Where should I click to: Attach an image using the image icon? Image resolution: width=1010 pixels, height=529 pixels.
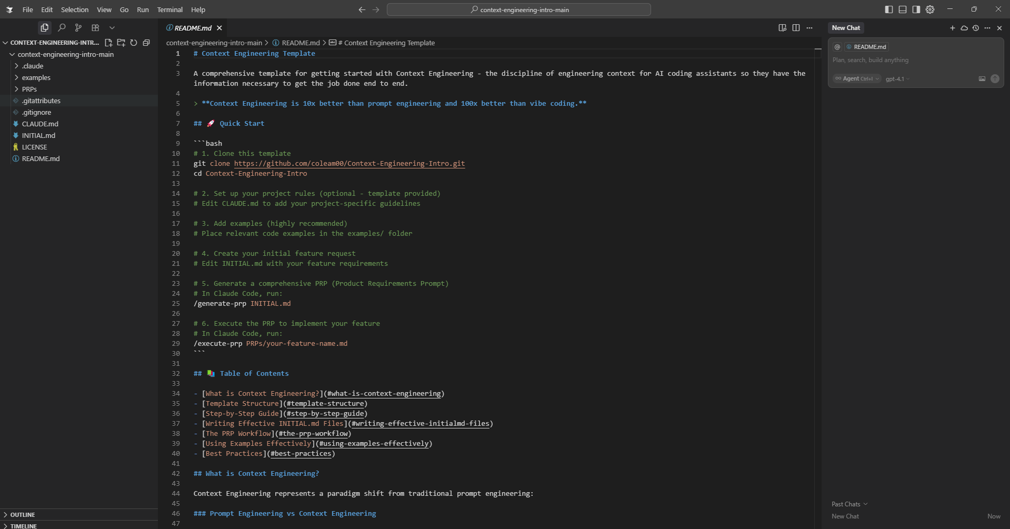pos(982,78)
